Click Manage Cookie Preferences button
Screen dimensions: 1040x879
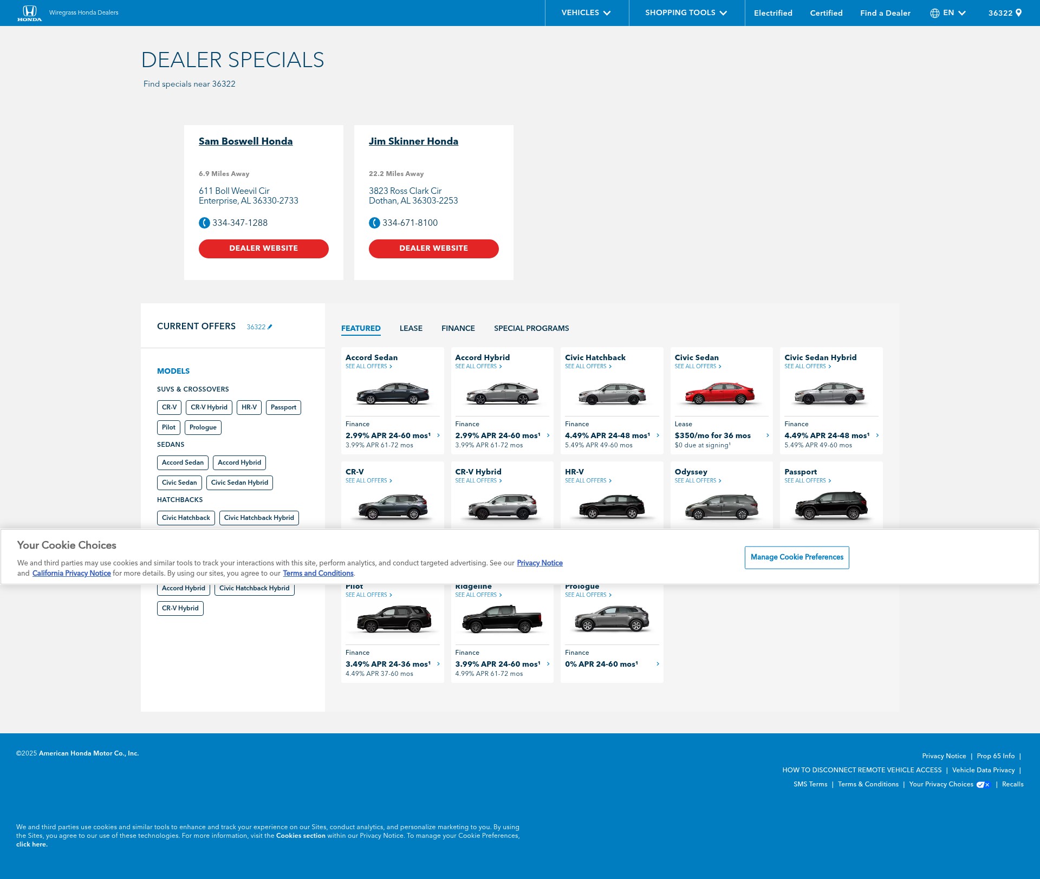tap(797, 558)
